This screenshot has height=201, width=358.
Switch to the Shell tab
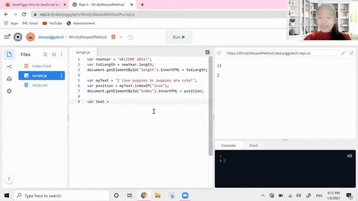click(253, 145)
